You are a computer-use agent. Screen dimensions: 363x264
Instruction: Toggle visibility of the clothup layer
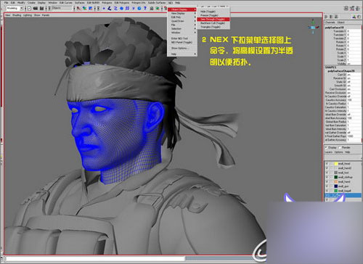(x=327, y=177)
